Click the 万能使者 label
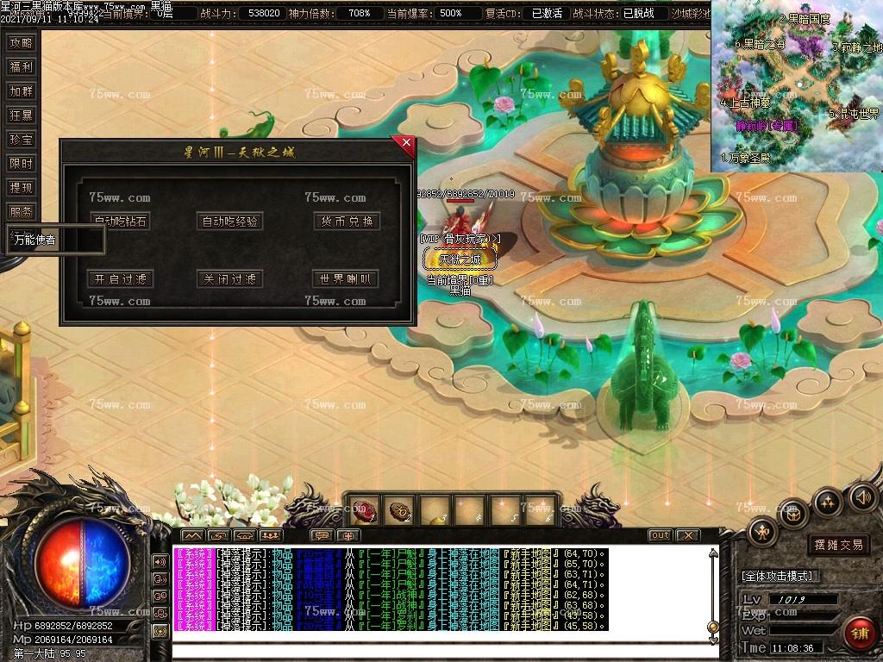 pyautogui.click(x=34, y=240)
